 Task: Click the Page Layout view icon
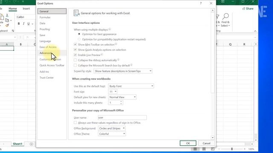(204, 149)
